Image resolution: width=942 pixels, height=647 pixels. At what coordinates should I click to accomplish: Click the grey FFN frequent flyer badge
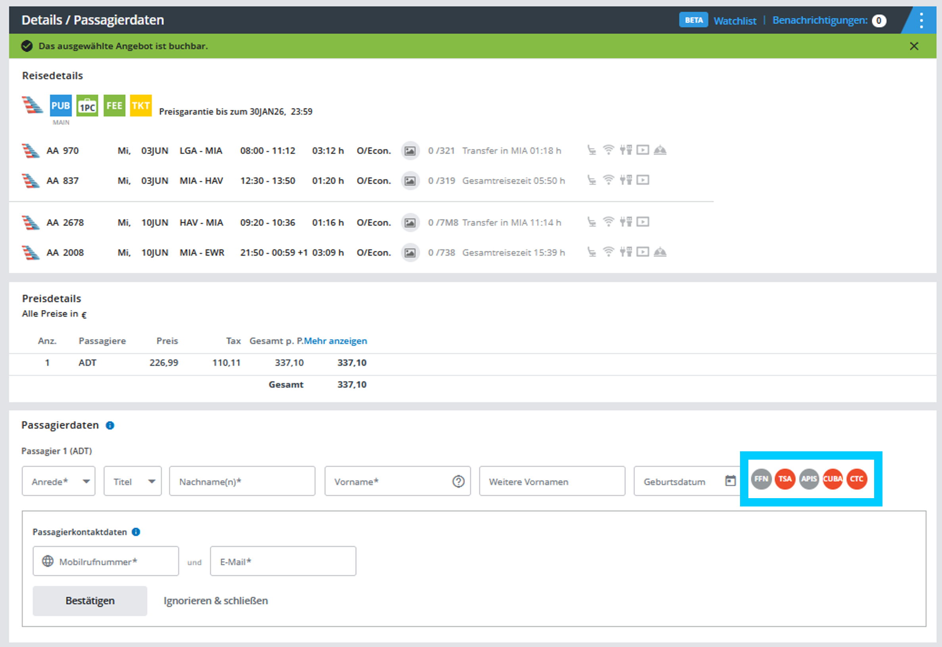click(761, 479)
